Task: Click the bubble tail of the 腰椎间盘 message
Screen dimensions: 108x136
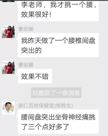Action: pyautogui.click(x=17, y=39)
